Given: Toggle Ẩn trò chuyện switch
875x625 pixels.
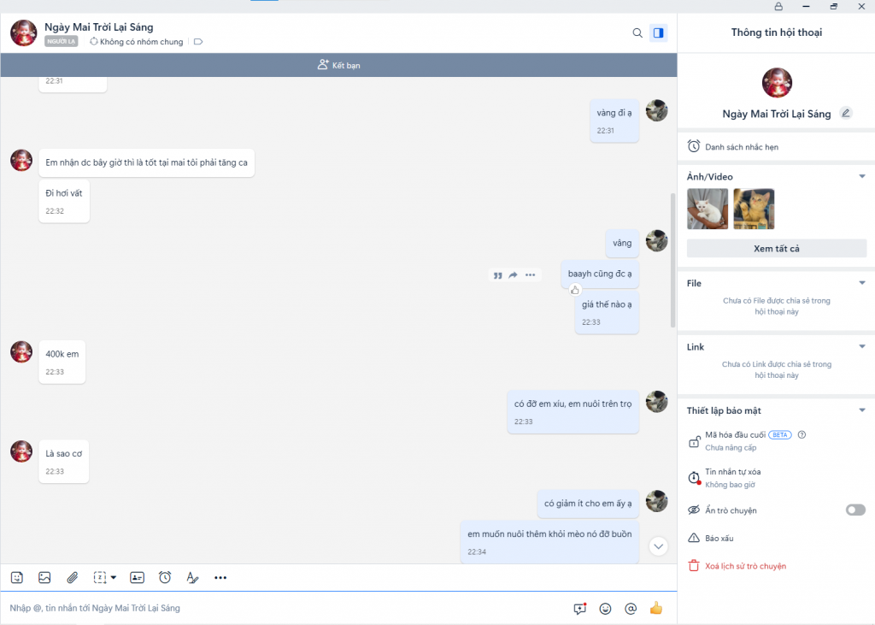Looking at the screenshot, I should [x=855, y=510].
